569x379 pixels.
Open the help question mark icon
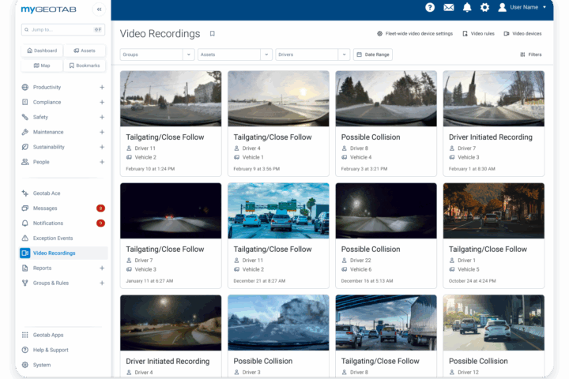coord(430,7)
